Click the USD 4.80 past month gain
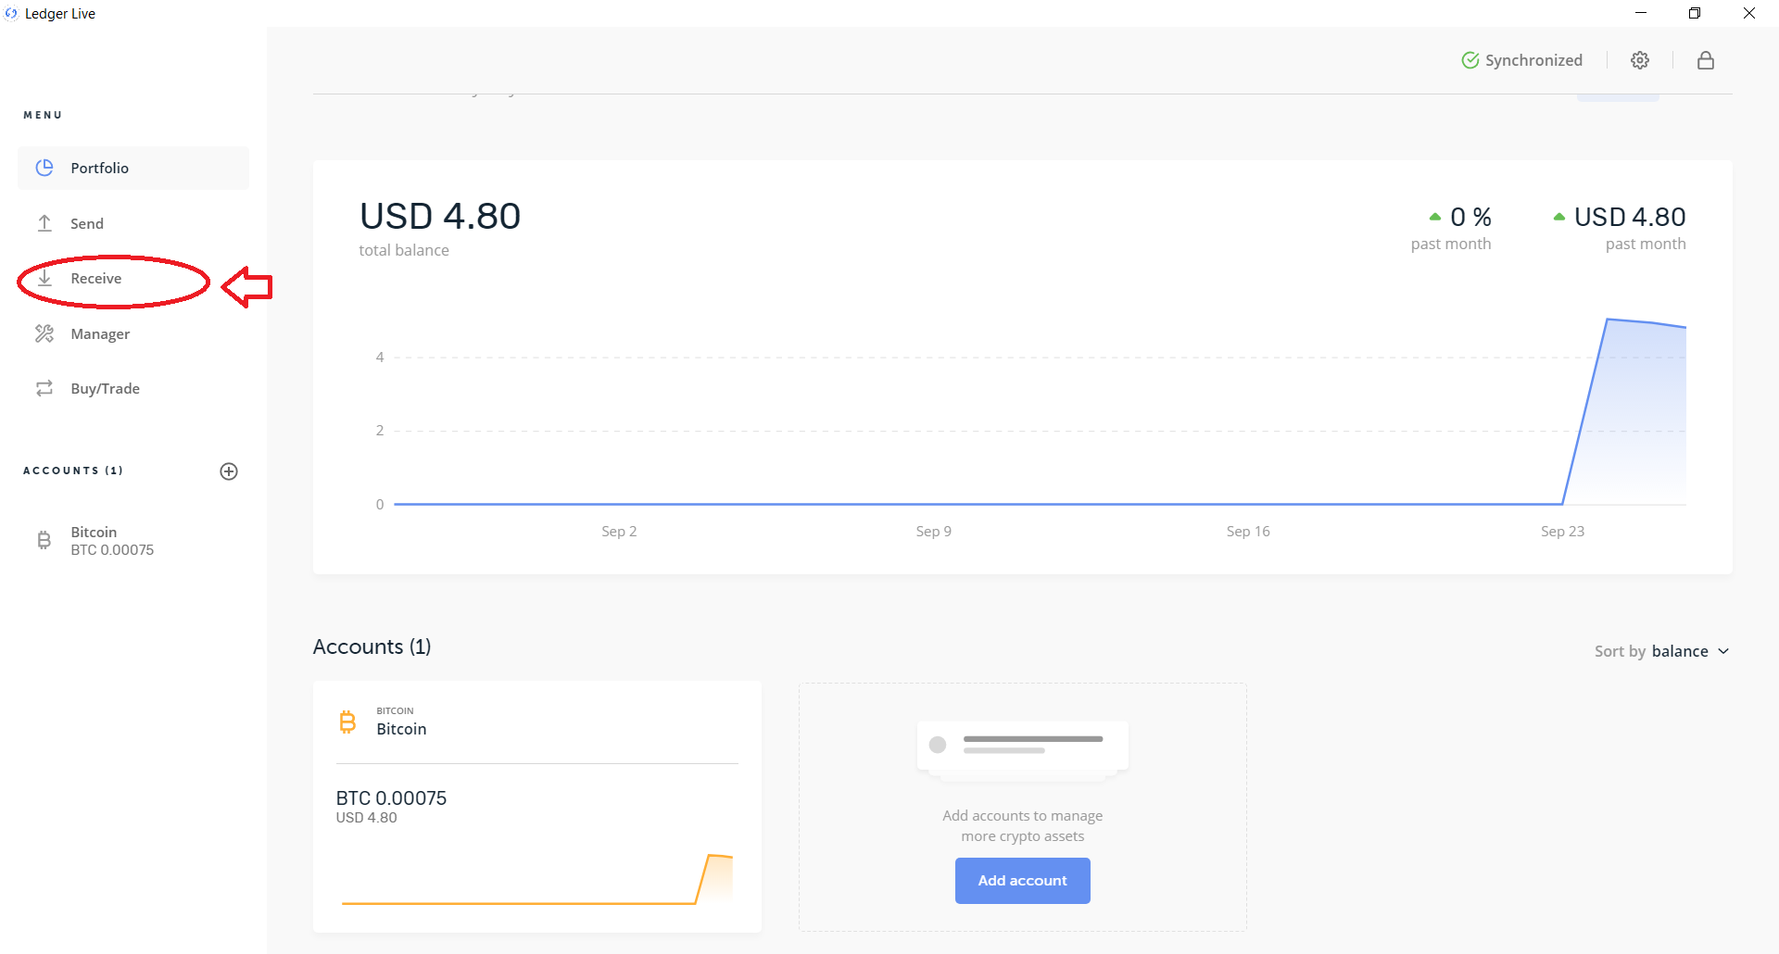The image size is (1779, 954). coord(1620,217)
